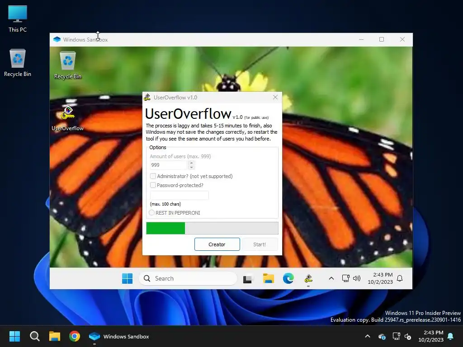
Task: Select the This PC desktop icon
Action: click(x=18, y=19)
